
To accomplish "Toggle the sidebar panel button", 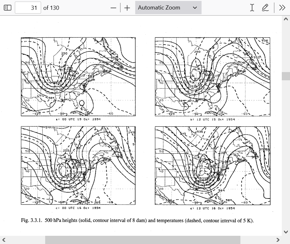I will click(x=8, y=8).
